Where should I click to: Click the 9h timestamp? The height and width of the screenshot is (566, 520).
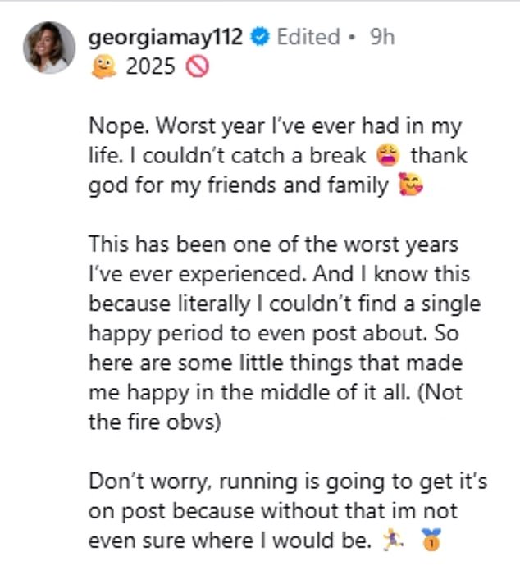click(382, 38)
